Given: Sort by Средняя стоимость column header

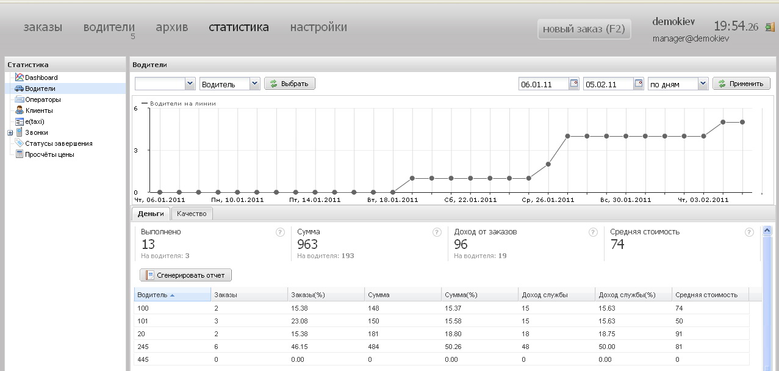Looking at the screenshot, I should [711, 295].
